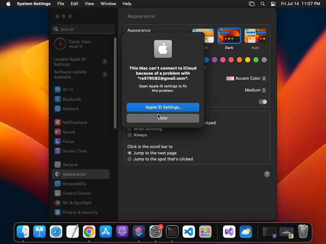Open Finder from the Dock
The height and width of the screenshot is (244, 326).
pyautogui.click(x=23, y=231)
